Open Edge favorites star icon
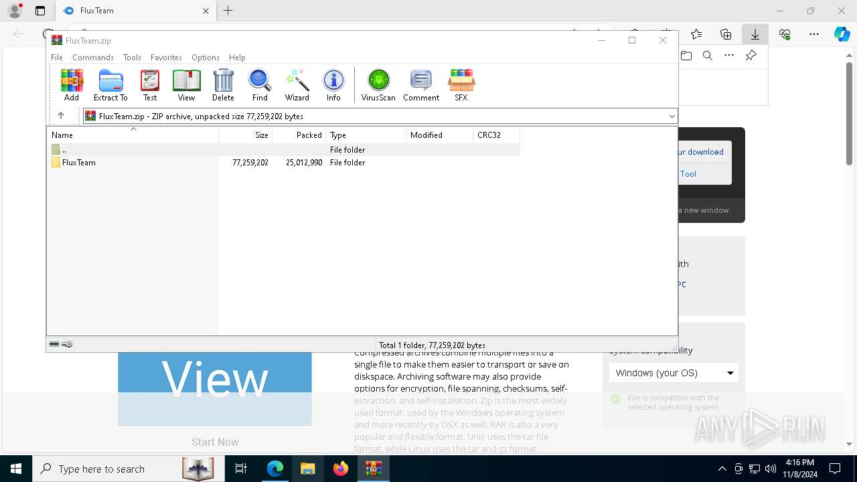 coord(696,34)
